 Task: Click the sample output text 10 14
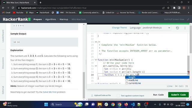16,42
